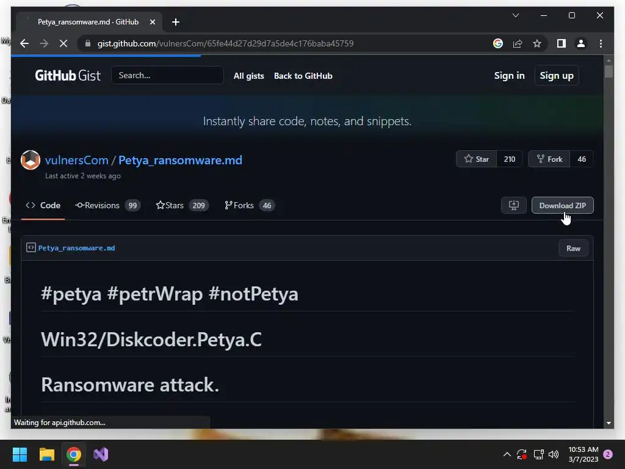625x469 pixels.
Task: Click the site lock icon
Action: pyautogui.click(x=88, y=43)
